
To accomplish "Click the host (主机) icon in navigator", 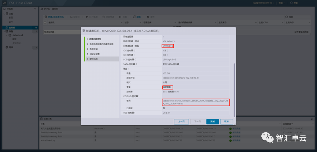I will 7,14.
